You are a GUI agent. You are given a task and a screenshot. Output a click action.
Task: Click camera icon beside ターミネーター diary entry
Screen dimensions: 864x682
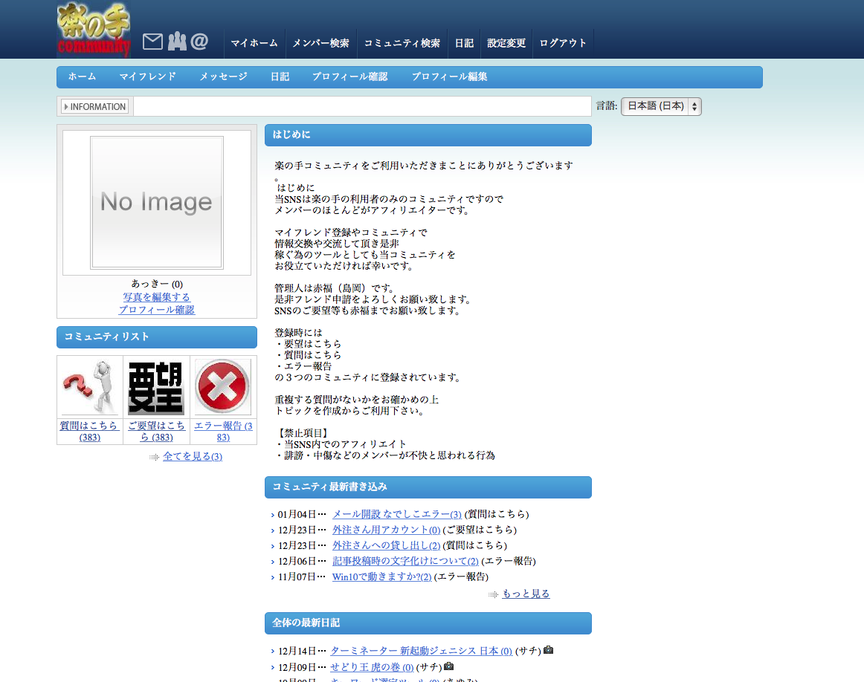point(549,650)
